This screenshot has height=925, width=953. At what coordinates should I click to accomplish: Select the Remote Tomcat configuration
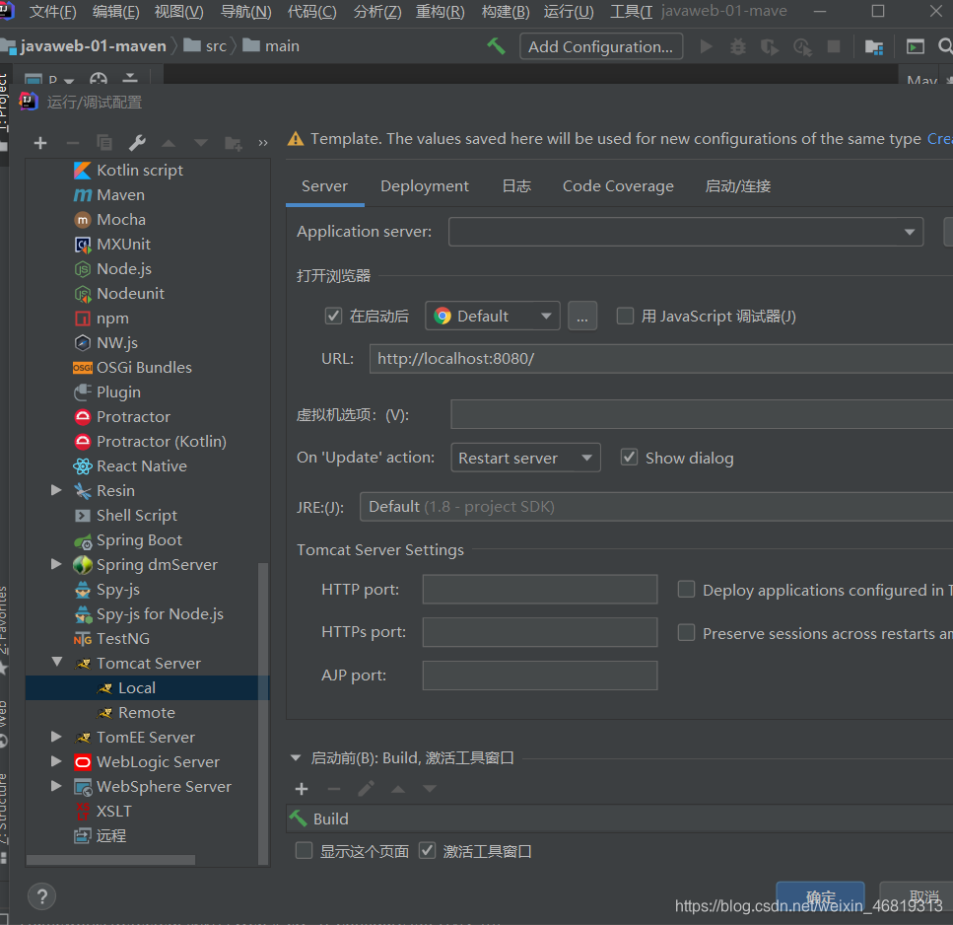pyautogui.click(x=147, y=712)
